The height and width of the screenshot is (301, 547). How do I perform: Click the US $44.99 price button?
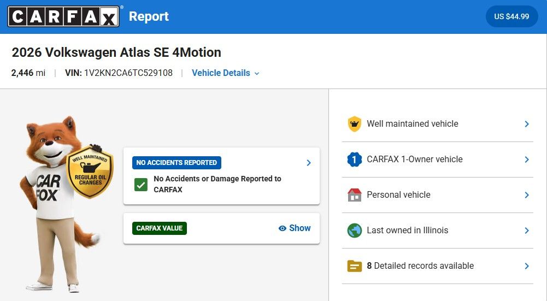pyautogui.click(x=511, y=17)
